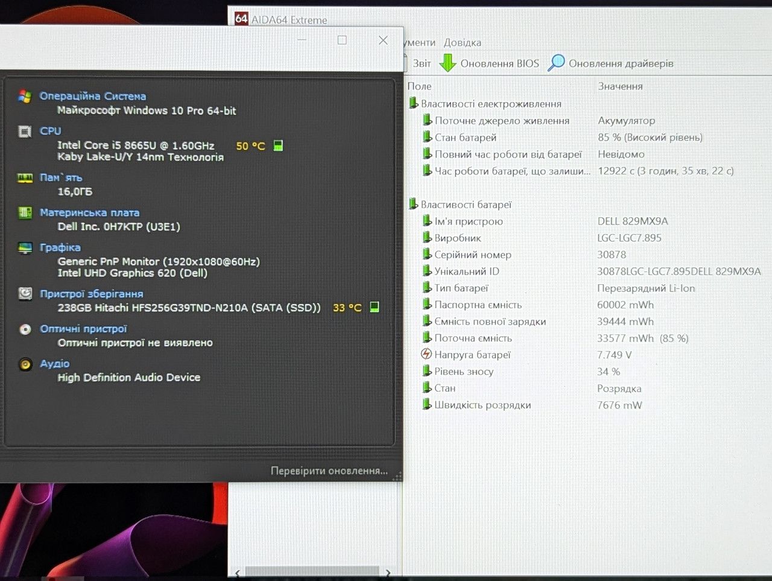Click battery icon beside Стан батарей

[x=427, y=137]
